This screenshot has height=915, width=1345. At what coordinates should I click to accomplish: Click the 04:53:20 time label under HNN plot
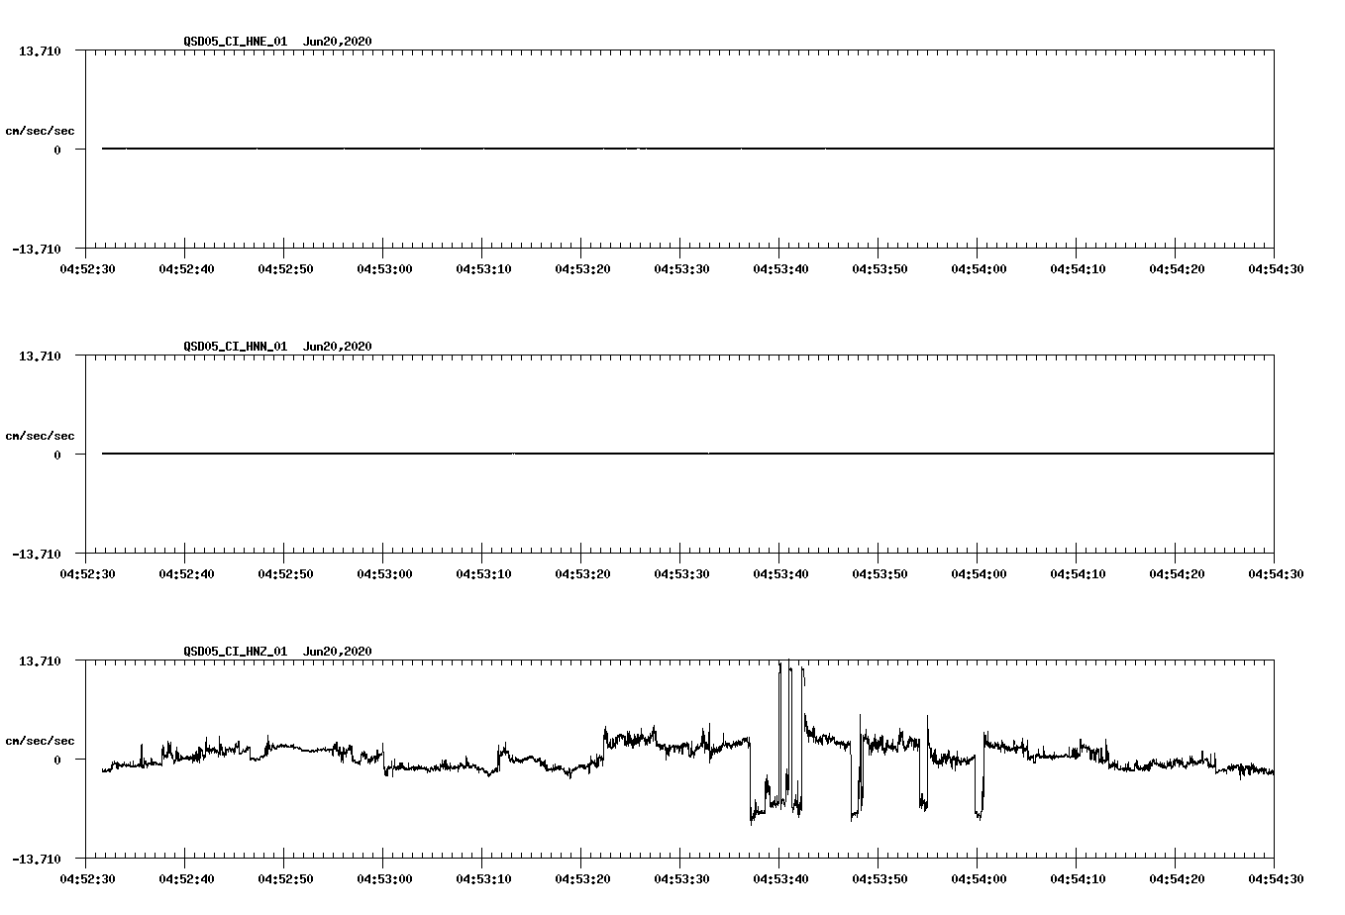tap(582, 574)
